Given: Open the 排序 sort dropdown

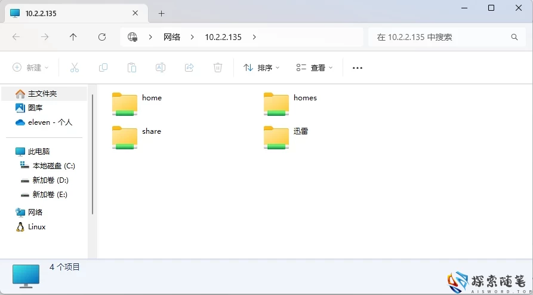Looking at the screenshot, I should (261, 67).
